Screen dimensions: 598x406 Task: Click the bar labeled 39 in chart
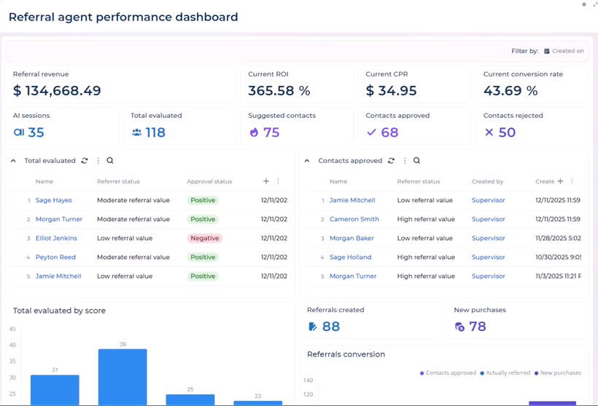[123, 376]
